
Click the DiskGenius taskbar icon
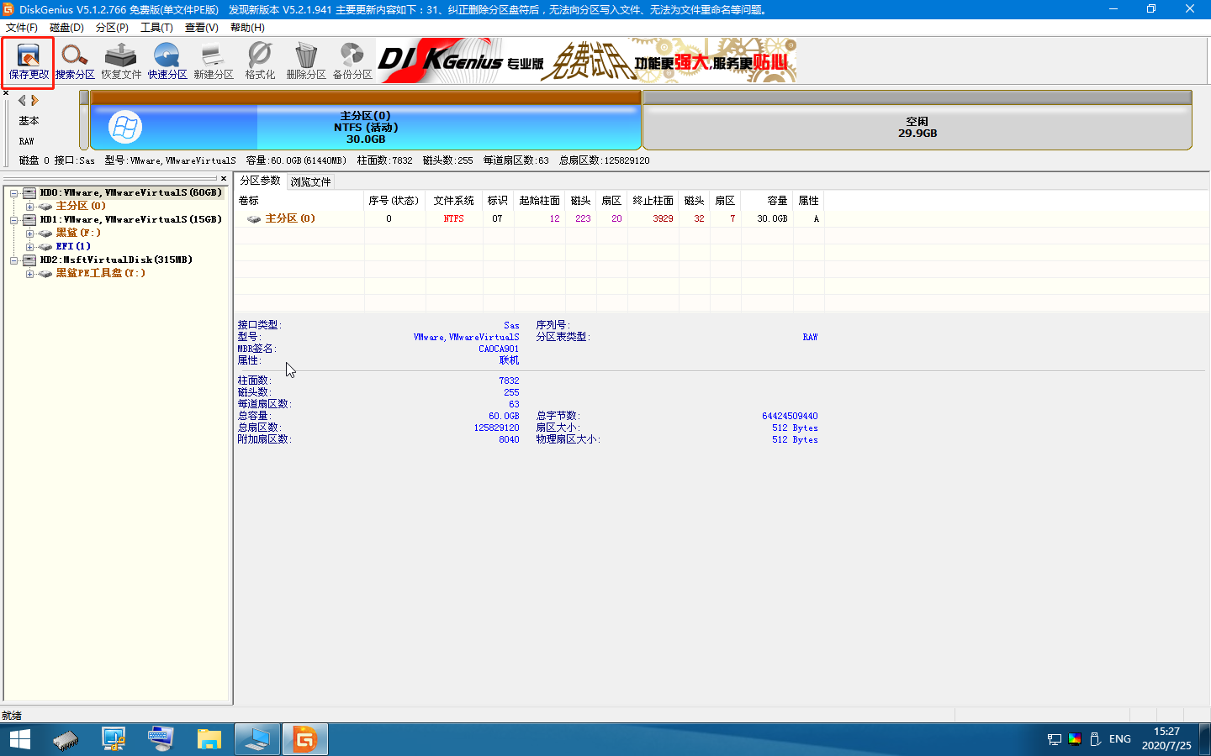304,739
